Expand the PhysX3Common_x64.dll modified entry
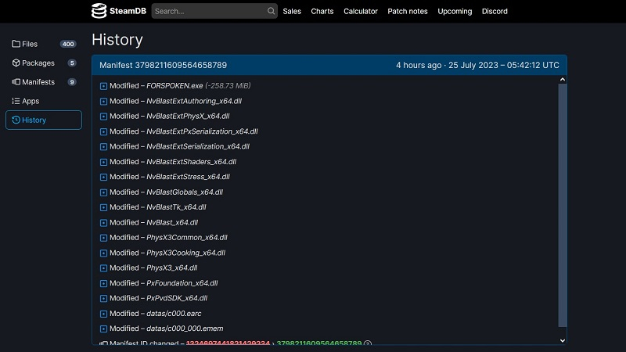 [103, 238]
